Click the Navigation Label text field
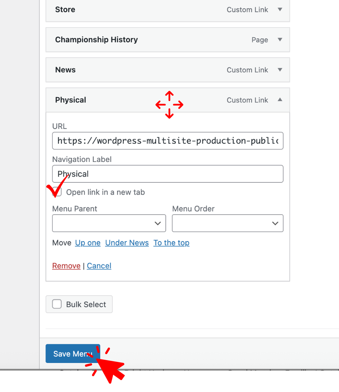The height and width of the screenshot is (392, 339). pos(168,174)
